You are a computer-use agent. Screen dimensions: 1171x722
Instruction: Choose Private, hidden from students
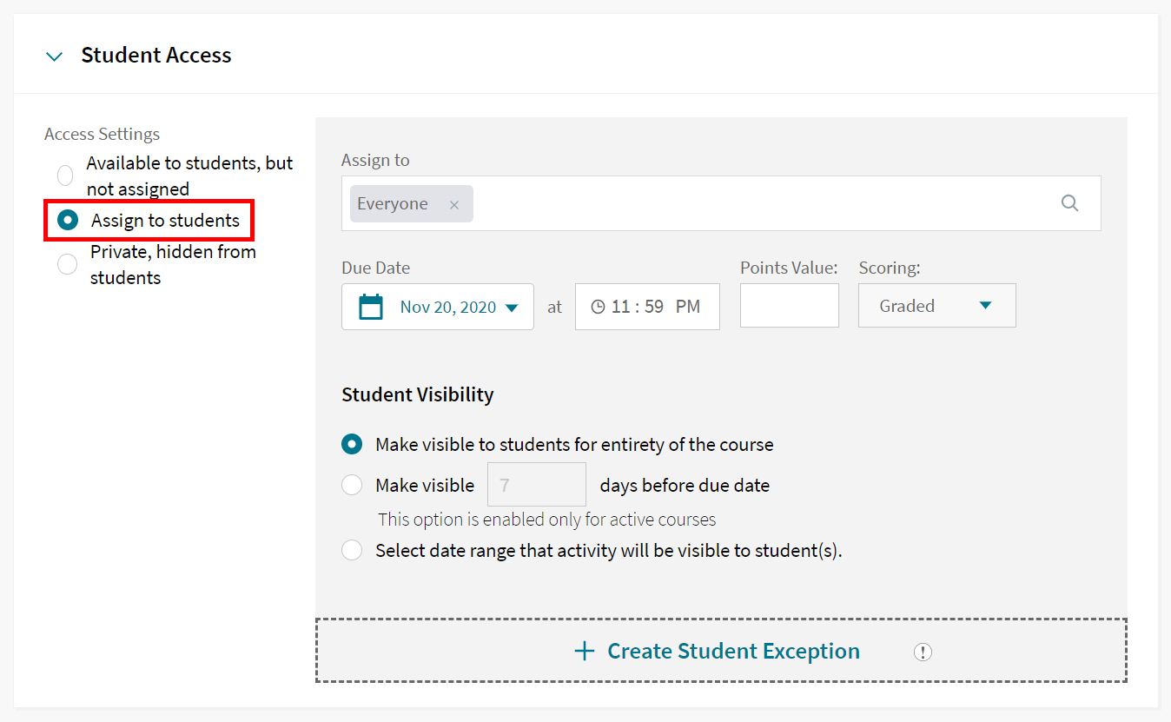point(67,263)
